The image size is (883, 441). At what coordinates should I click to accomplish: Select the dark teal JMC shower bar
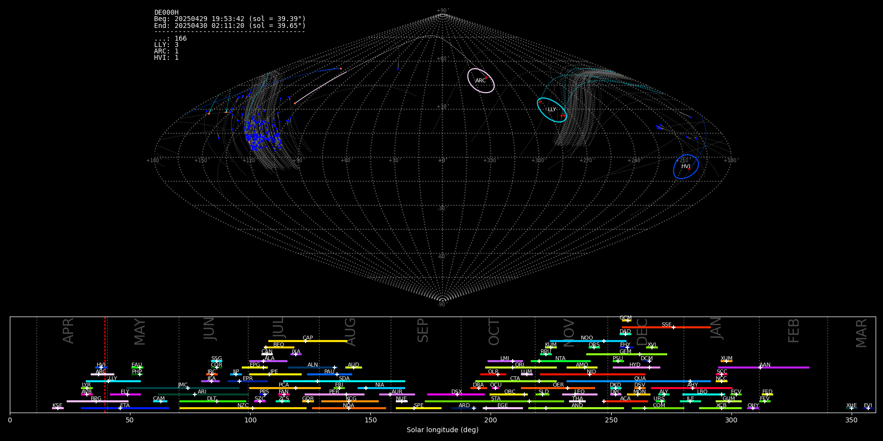coord(183,388)
